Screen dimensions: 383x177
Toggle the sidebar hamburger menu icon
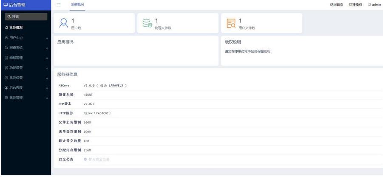click(x=59, y=5)
